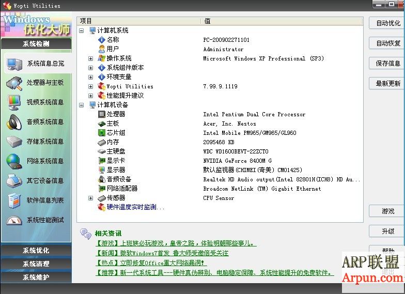405x294 pixels.
Task: Click the 升级 button
Action: point(386,231)
